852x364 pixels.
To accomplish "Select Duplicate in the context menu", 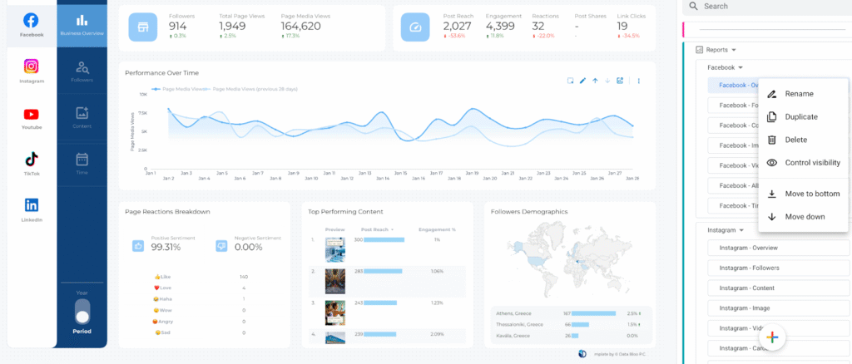I will pos(801,117).
